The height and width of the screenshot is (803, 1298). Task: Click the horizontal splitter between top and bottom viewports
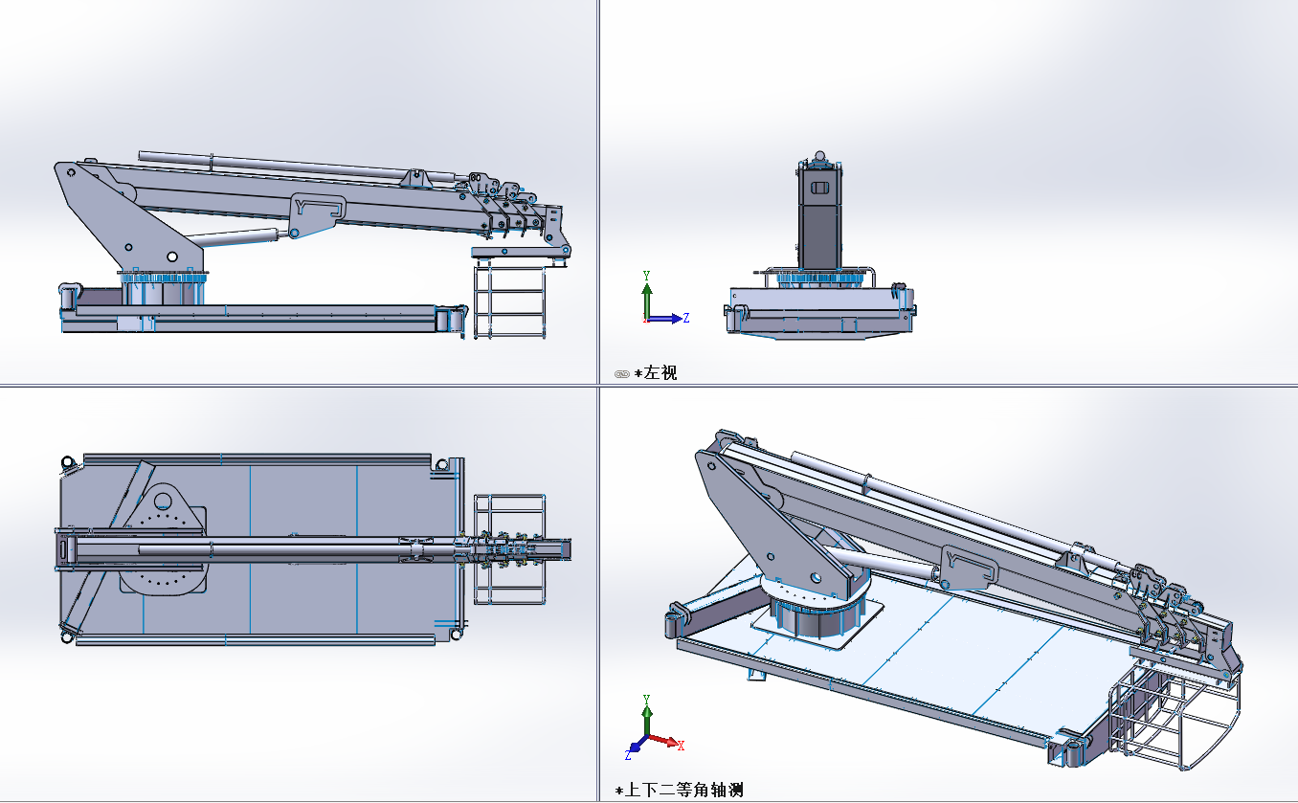coord(287,386)
